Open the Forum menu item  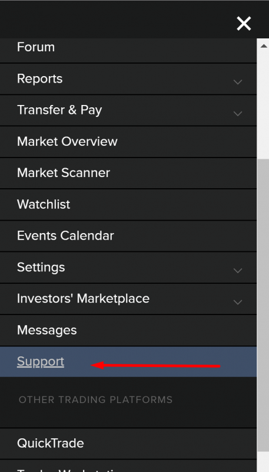point(128,49)
